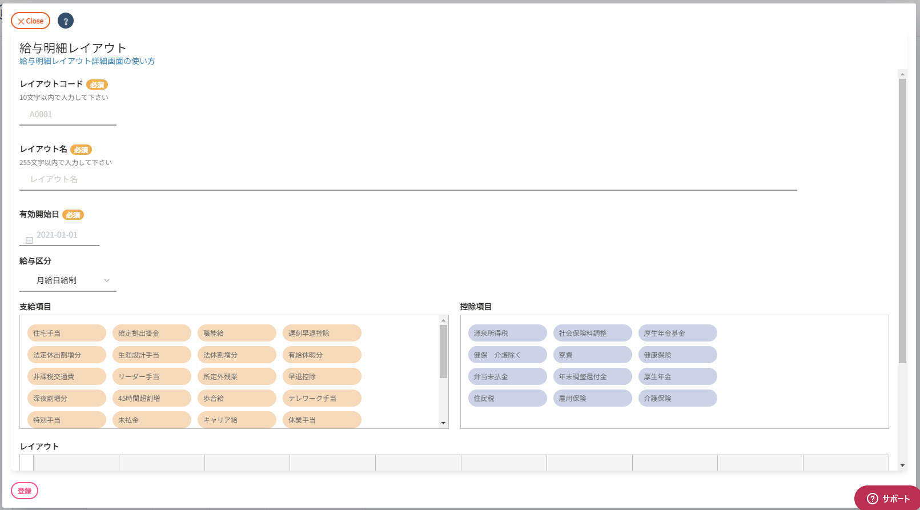
Task: Open the 給与明細レイアウト詳細画面の使い方 link
Action: tap(87, 61)
